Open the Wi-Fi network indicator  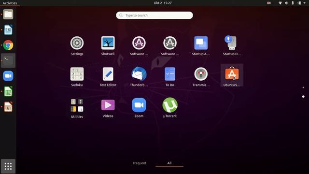point(280,3)
